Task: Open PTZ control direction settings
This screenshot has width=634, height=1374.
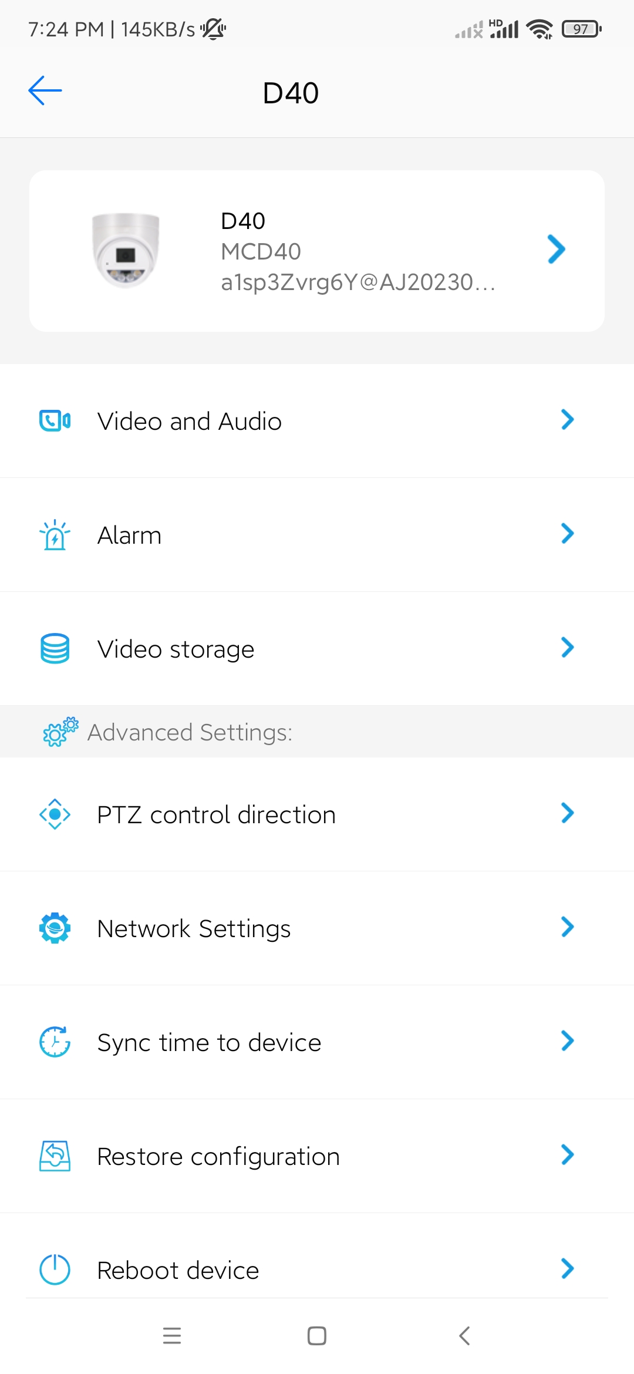Action: pyautogui.click(x=317, y=814)
